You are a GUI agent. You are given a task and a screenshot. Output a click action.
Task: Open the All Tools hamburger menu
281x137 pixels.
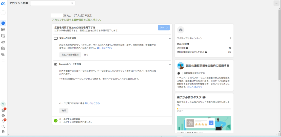click(3, 61)
